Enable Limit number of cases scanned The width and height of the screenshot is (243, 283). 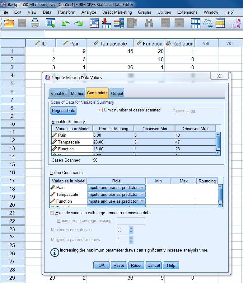[x=100, y=110]
